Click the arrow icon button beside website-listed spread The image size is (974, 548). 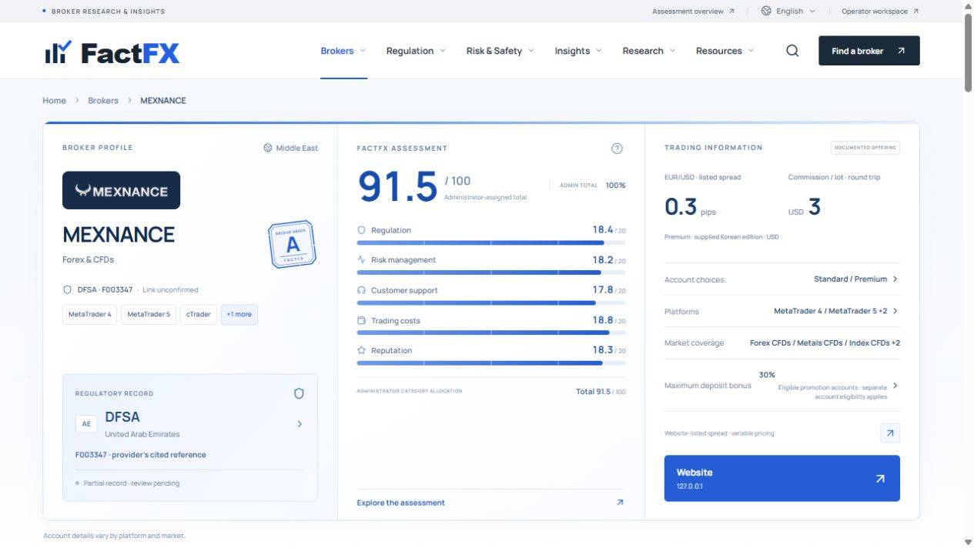(890, 433)
